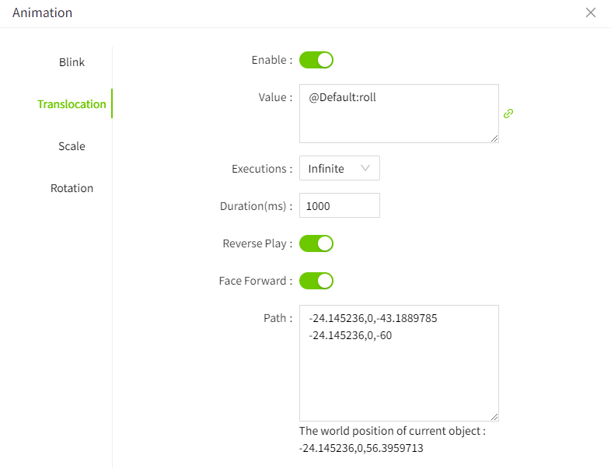Click the green link icon beside Value
611x476 pixels.
(x=508, y=114)
